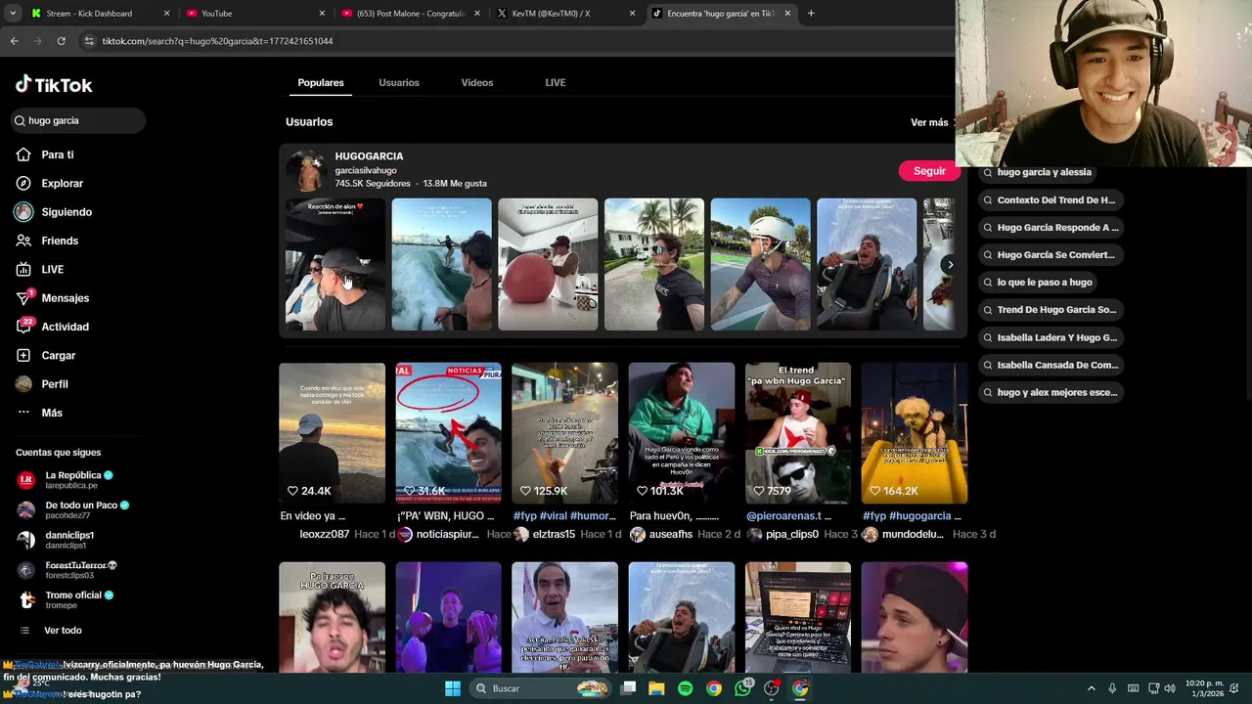This screenshot has width=1252, height=704.
Task: Open OBS Studio from the taskbar
Action: pyautogui.click(x=772, y=688)
